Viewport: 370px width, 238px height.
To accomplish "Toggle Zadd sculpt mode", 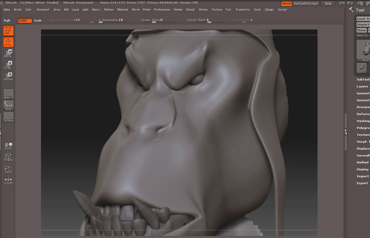I will coord(25,20).
